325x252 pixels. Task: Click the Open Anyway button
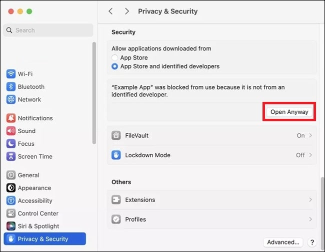(289, 112)
